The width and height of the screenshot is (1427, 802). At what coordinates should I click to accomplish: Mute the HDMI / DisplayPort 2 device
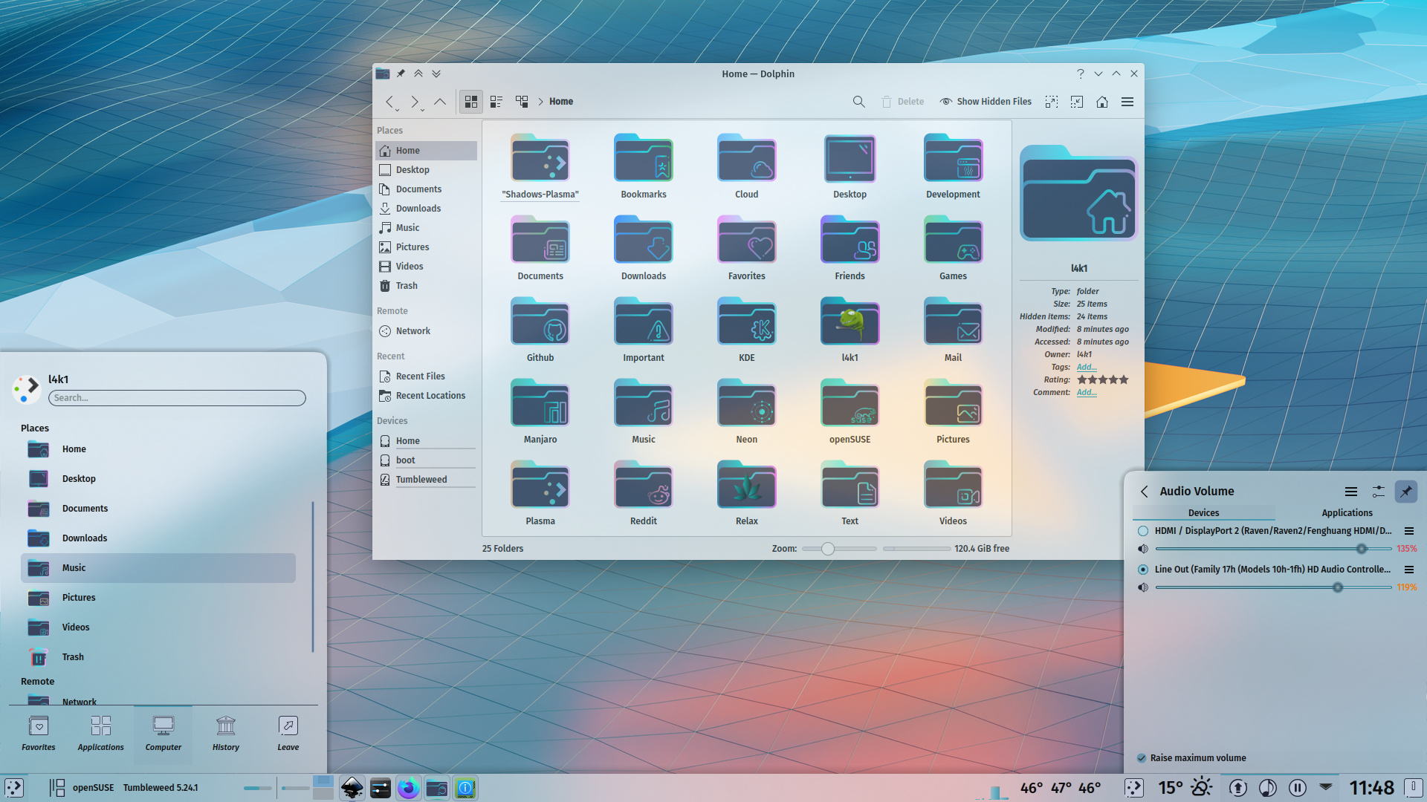(x=1143, y=549)
